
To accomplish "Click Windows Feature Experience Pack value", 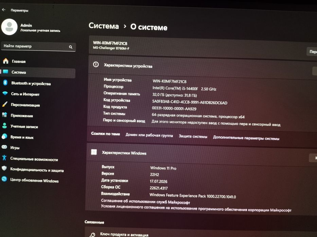I will pos(193,196).
